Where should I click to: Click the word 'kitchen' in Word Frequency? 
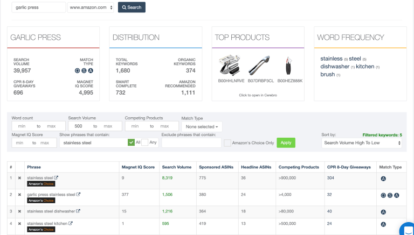365,66
